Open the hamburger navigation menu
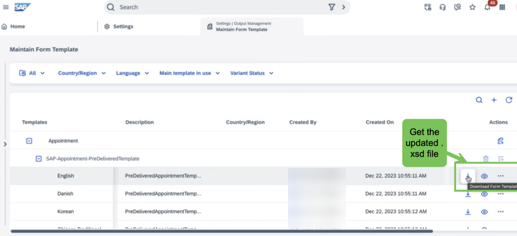This screenshot has height=236, width=517. 6,7
